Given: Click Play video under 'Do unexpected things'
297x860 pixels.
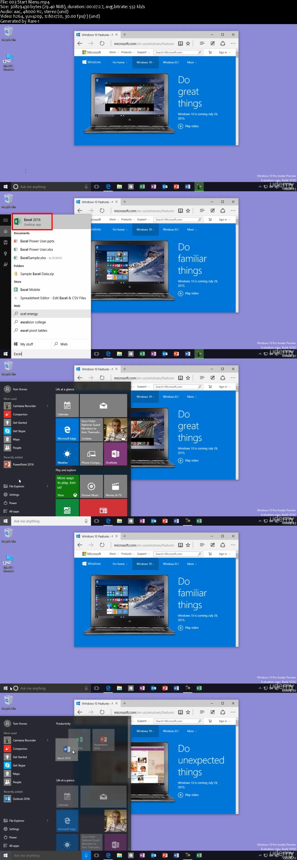Looking at the screenshot, I should pyautogui.click(x=189, y=795).
